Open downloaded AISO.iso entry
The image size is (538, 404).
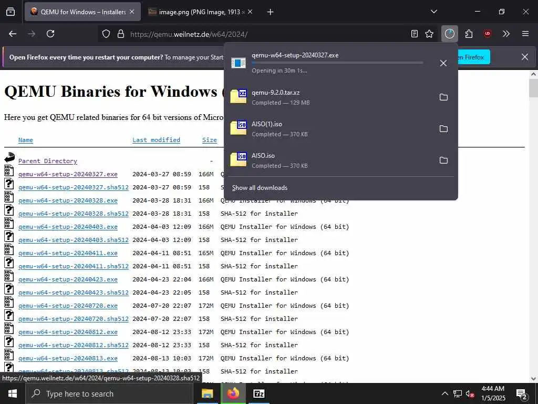(x=330, y=160)
